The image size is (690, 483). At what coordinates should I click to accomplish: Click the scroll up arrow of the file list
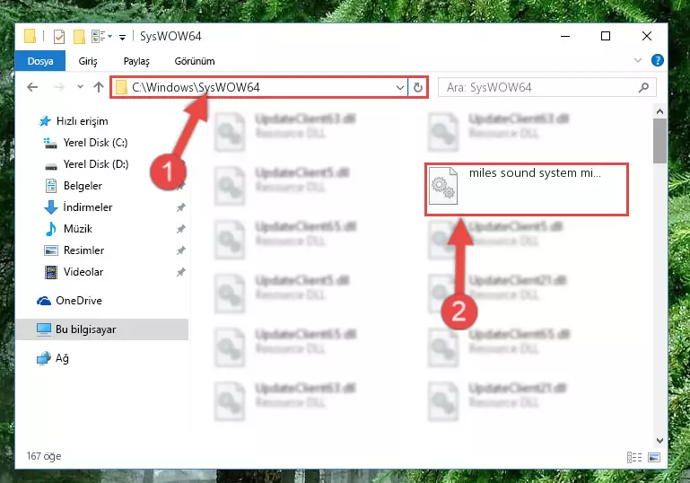tap(659, 112)
